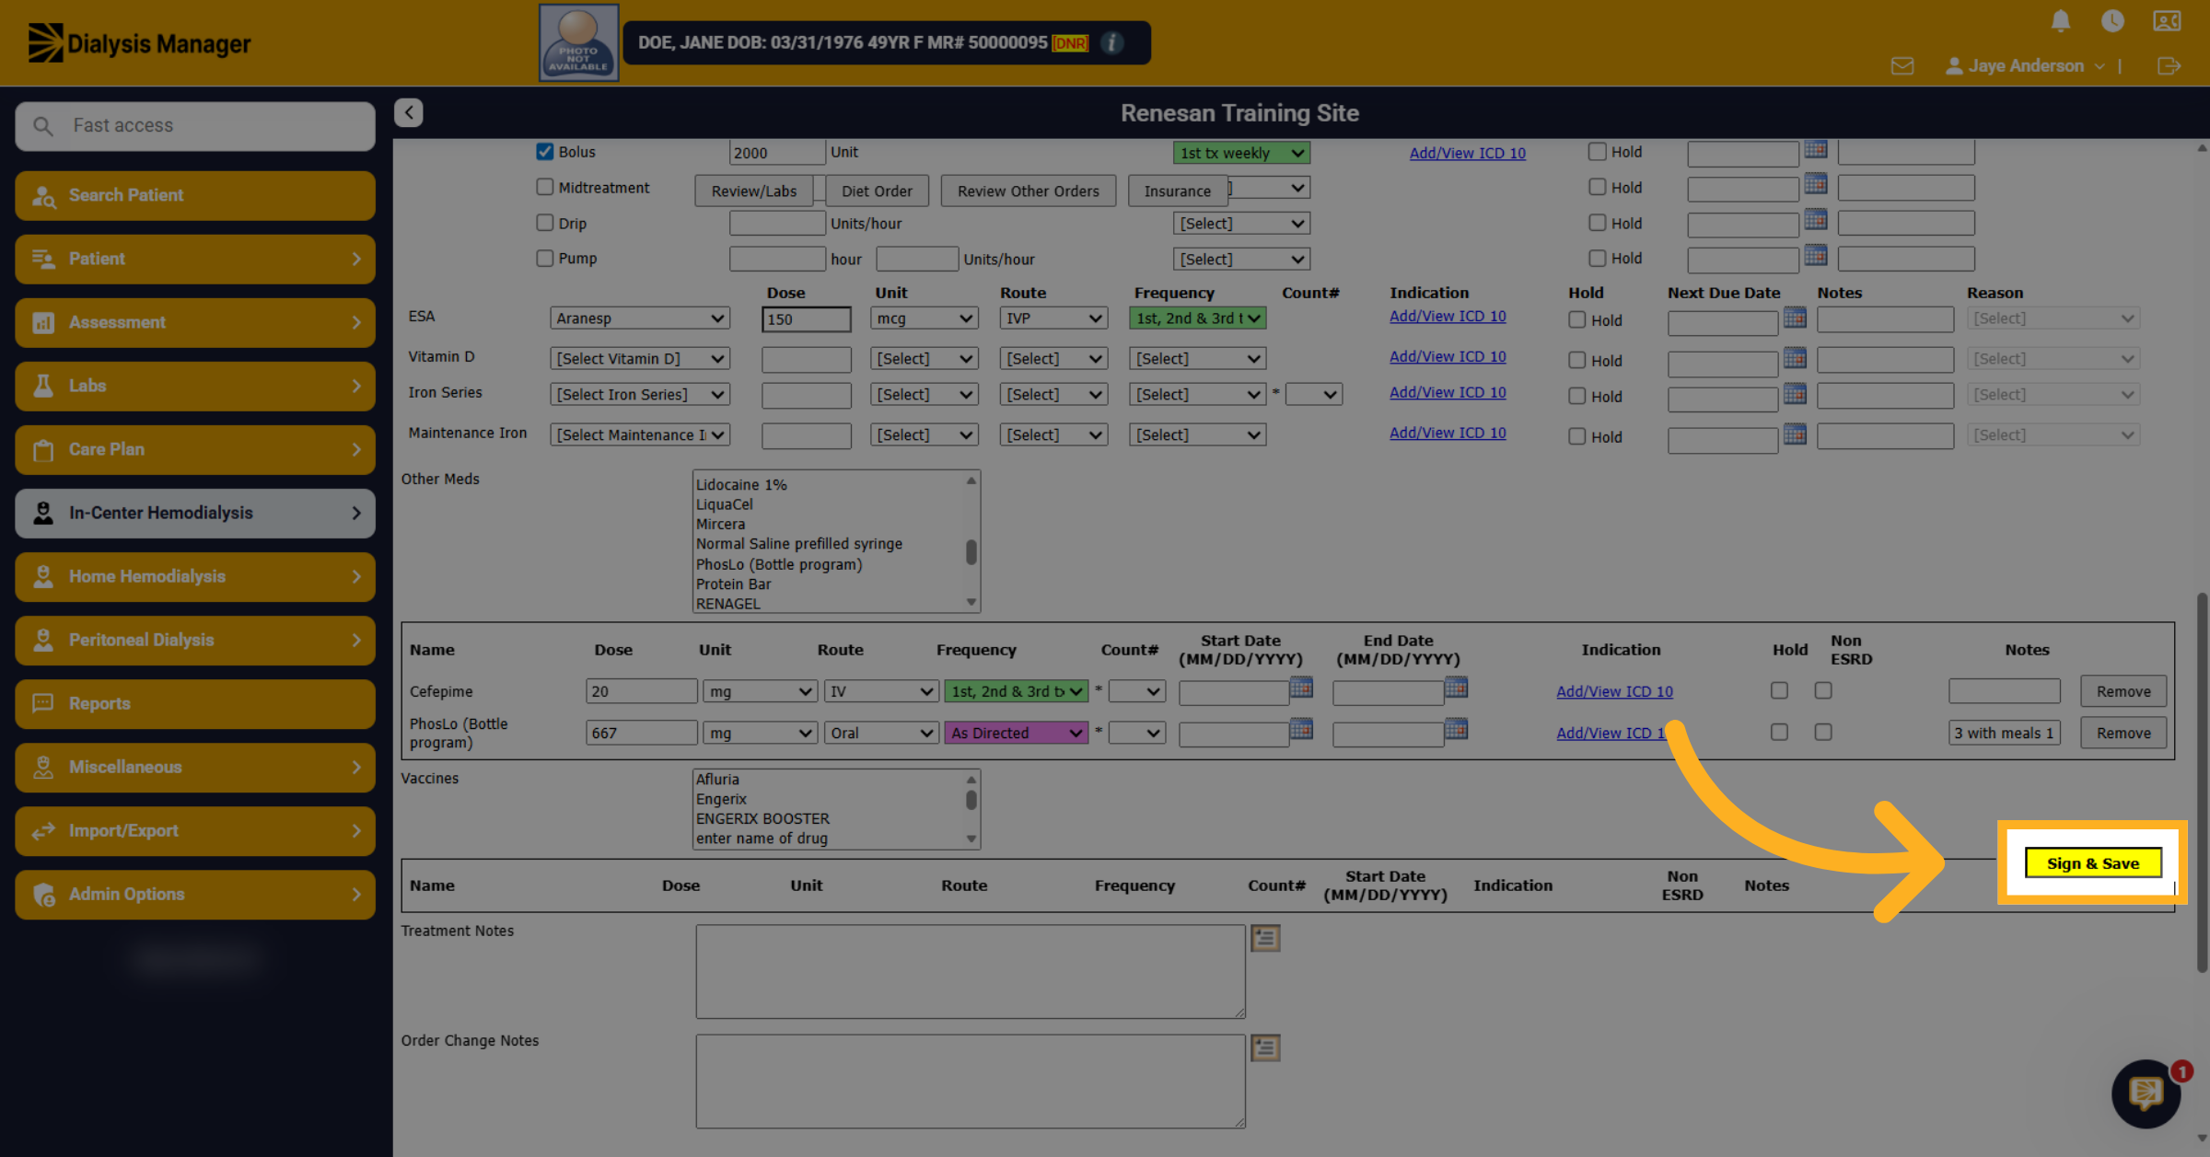Check Cefepime Non ESRD checkbox
This screenshot has height=1157, width=2210.
click(x=1823, y=690)
